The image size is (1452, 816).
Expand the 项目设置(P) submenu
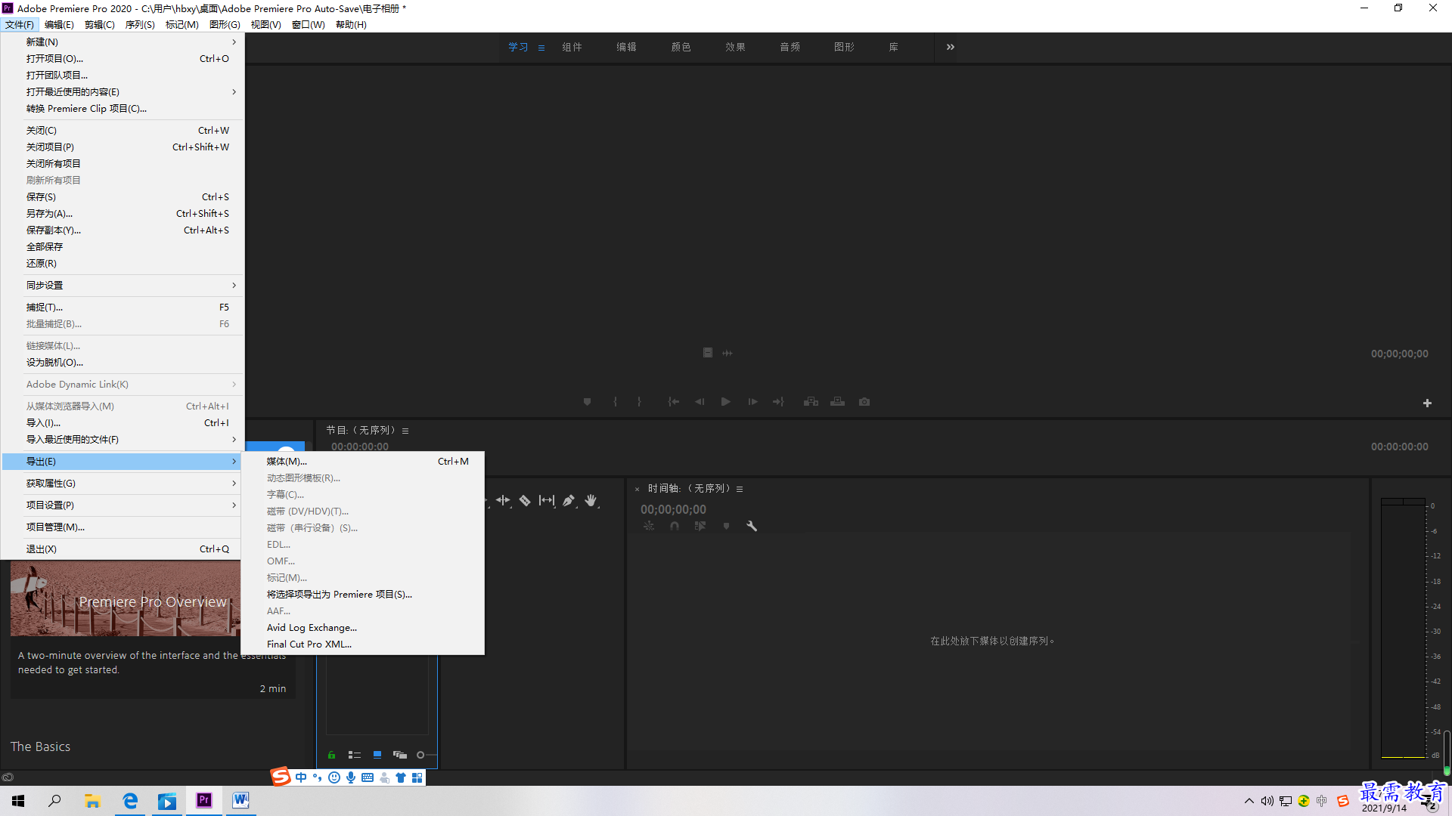click(x=122, y=505)
